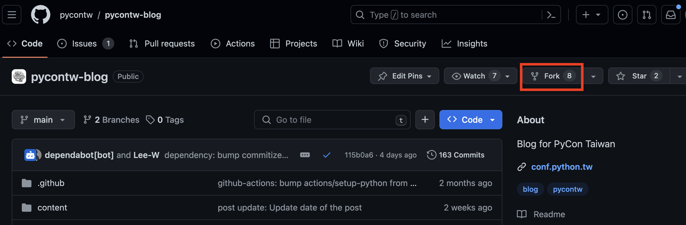Image resolution: width=686 pixels, height=225 pixels.
Task: Open the 163 Commits history
Action: 455,155
